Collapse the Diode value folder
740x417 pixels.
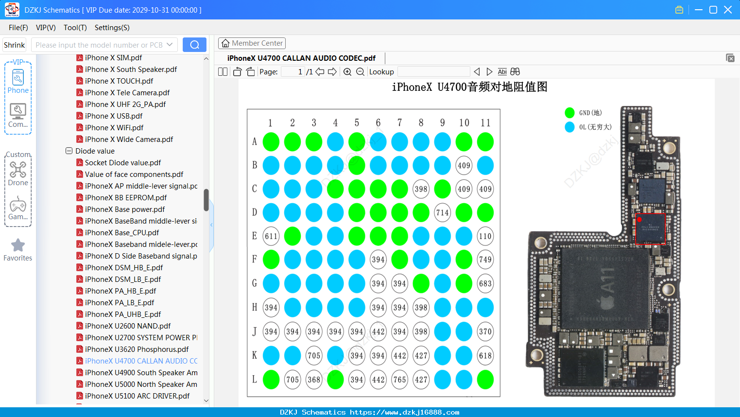coord(69,151)
